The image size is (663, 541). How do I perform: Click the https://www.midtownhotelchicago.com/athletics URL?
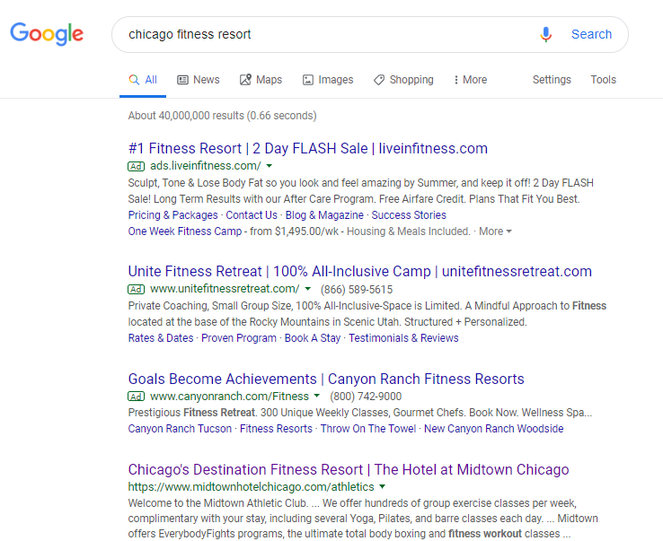click(x=252, y=486)
